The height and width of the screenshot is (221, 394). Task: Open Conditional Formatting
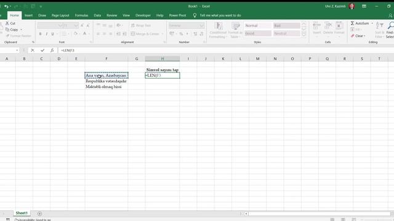218,30
